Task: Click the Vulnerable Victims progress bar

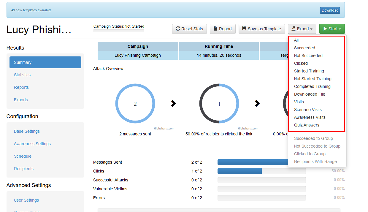Action: 261,189
